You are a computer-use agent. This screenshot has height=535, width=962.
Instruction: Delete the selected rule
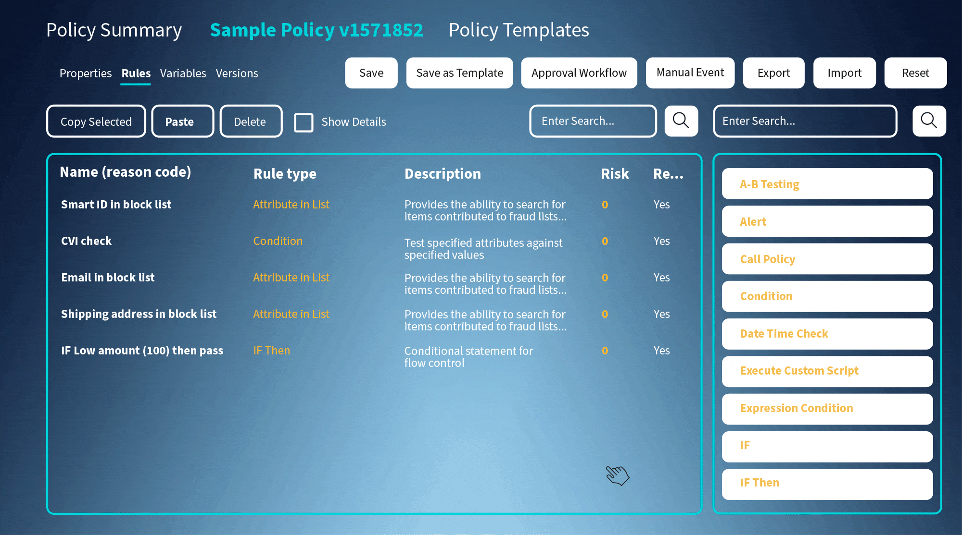[250, 122]
